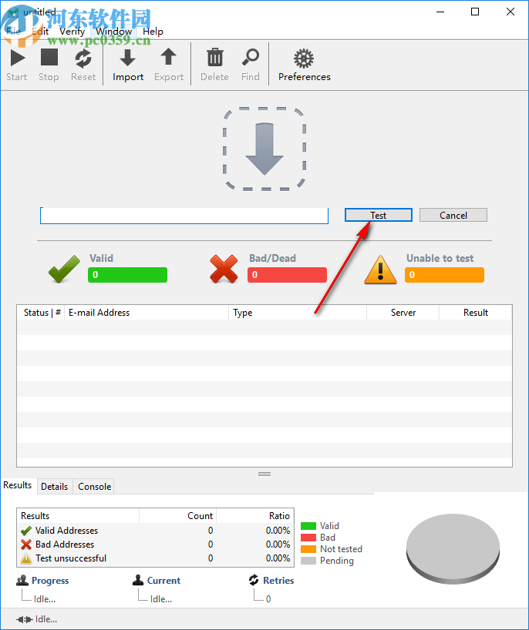Click the panel splitter handle below the table

point(264,474)
